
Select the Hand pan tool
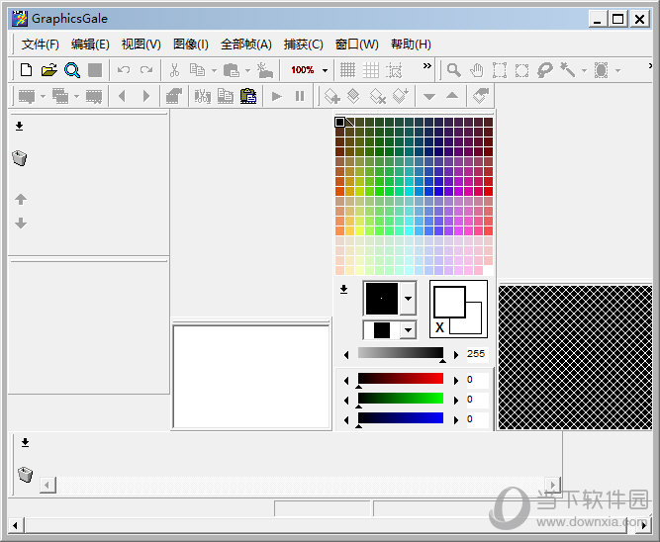[477, 70]
